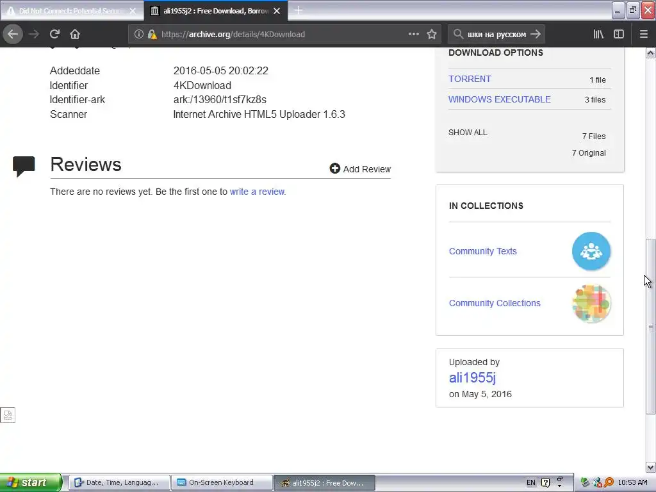
Task: Bookmark this page with the star
Action: (x=432, y=35)
